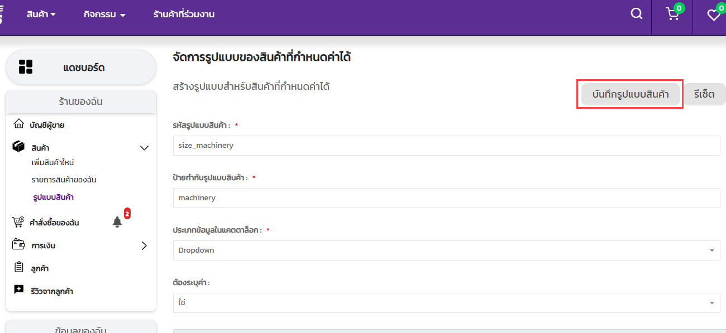This screenshot has height=333, width=726.
Task: Click the dashboard grid icon
Action: point(26,67)
